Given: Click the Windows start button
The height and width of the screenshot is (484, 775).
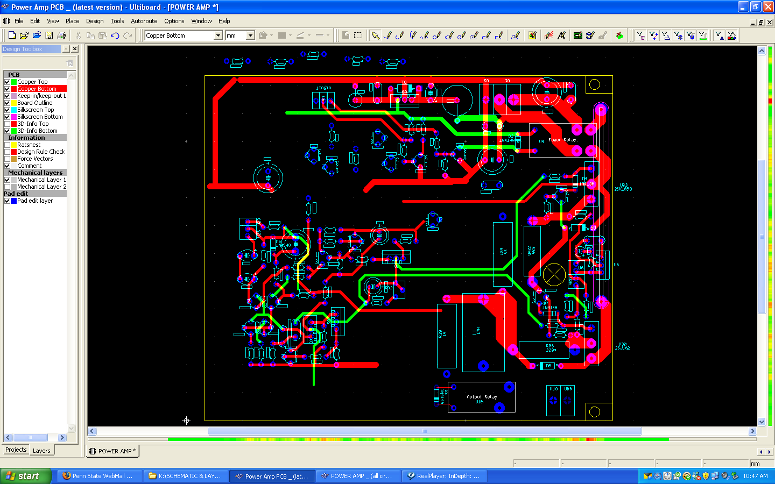Looking at the screenshot, I should pos(25,476).
